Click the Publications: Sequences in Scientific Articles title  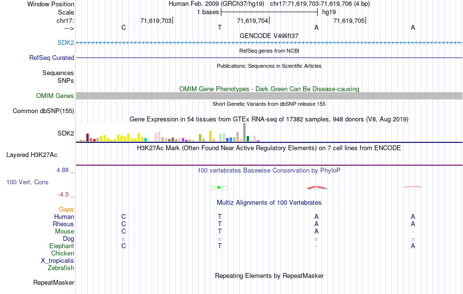269,66
